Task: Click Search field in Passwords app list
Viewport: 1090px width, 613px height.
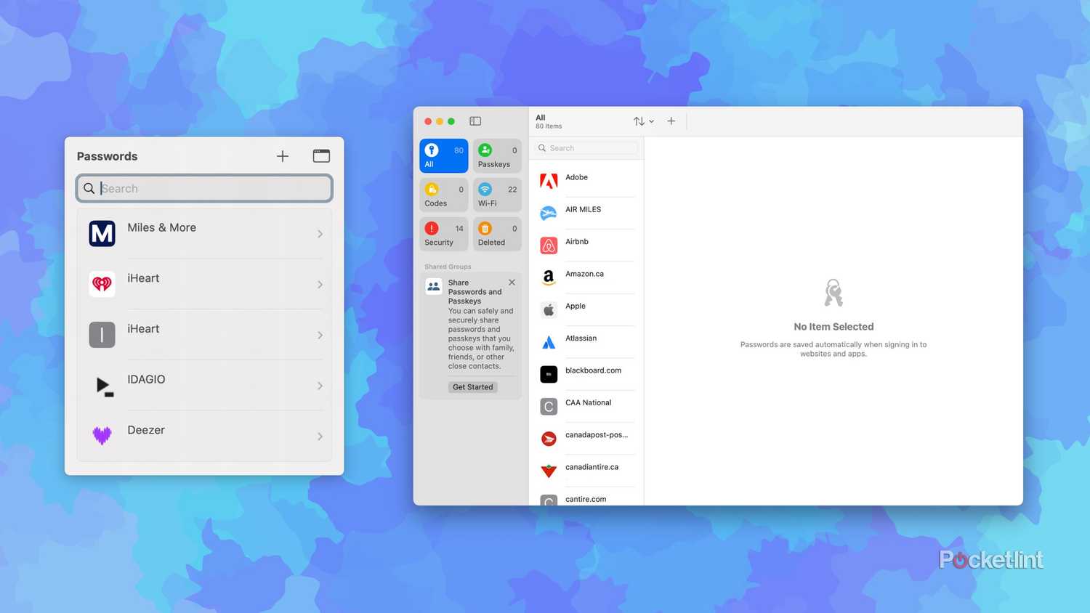Action: pos(587,148)
